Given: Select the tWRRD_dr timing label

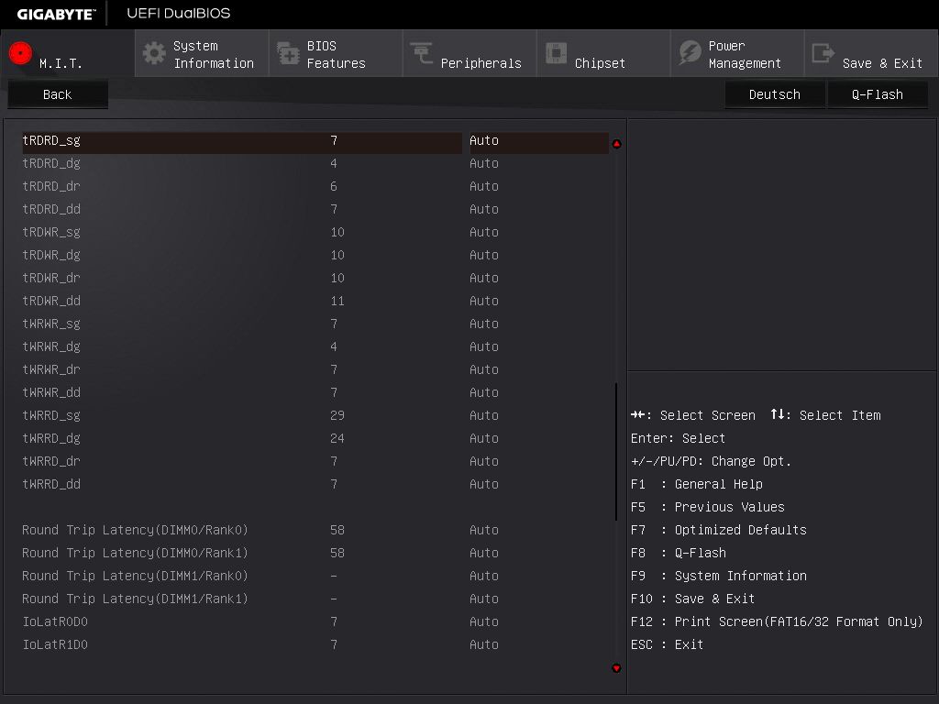Looking at the screenshot, I should [51, 461].
